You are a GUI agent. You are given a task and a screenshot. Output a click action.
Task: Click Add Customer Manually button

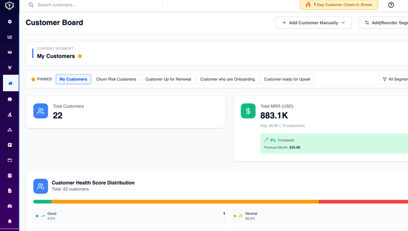click(314, 23)
